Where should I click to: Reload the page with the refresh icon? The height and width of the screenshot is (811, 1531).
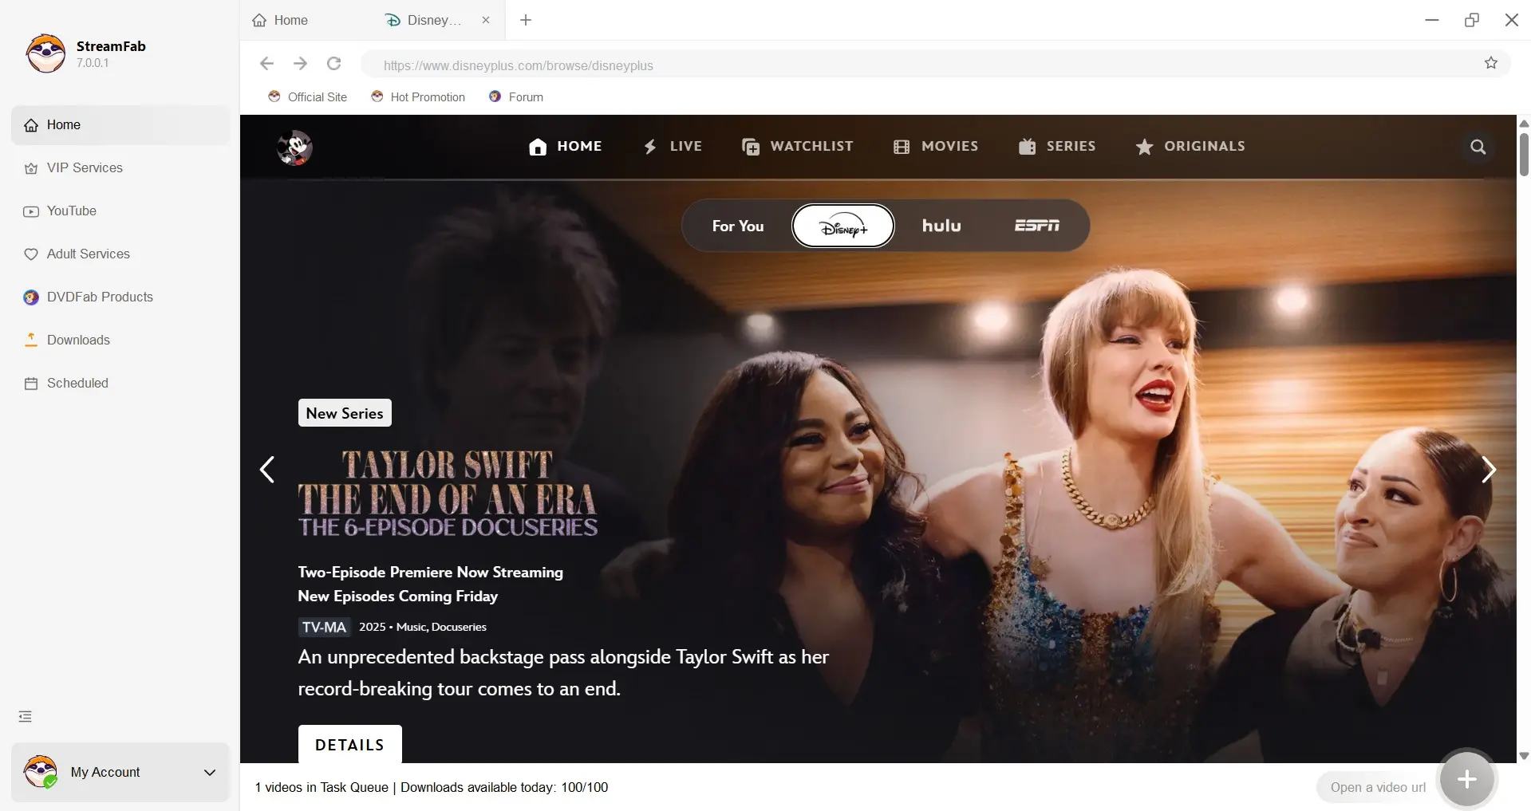(x=334, y=63)
